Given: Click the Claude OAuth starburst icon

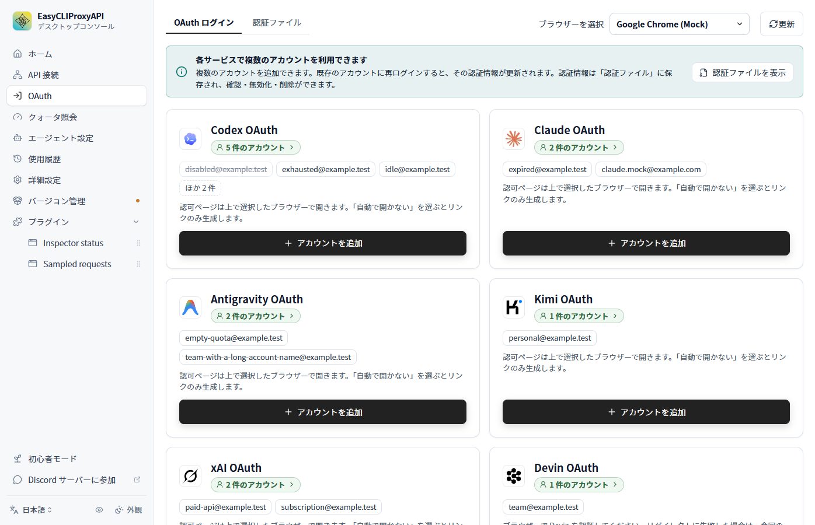Looking at the screenshot, I should click(x=514, y=139).
